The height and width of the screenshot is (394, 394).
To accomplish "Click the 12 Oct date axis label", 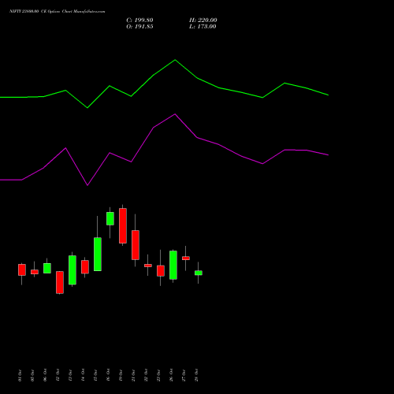I will coord(58,376).
